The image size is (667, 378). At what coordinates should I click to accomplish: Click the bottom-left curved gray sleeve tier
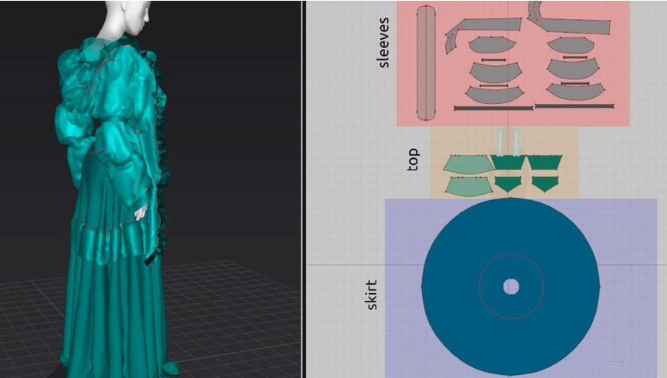pyautogui.click(x=493, y=95)
